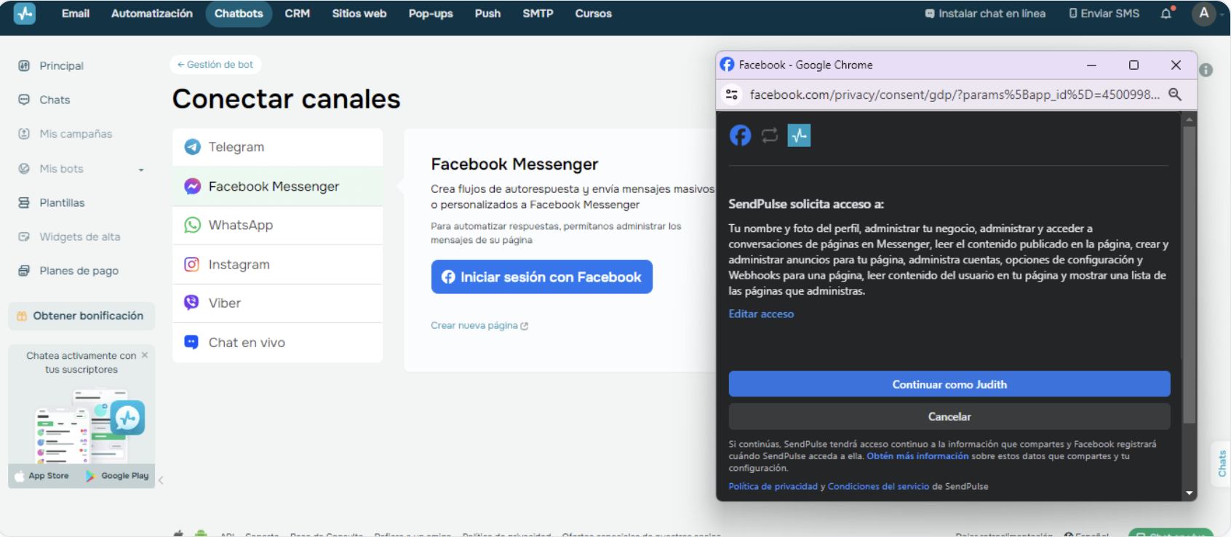This screenshot has height=537, width=1231.
Task: Open site settings icon in address bar
Action: click(732, 95)
